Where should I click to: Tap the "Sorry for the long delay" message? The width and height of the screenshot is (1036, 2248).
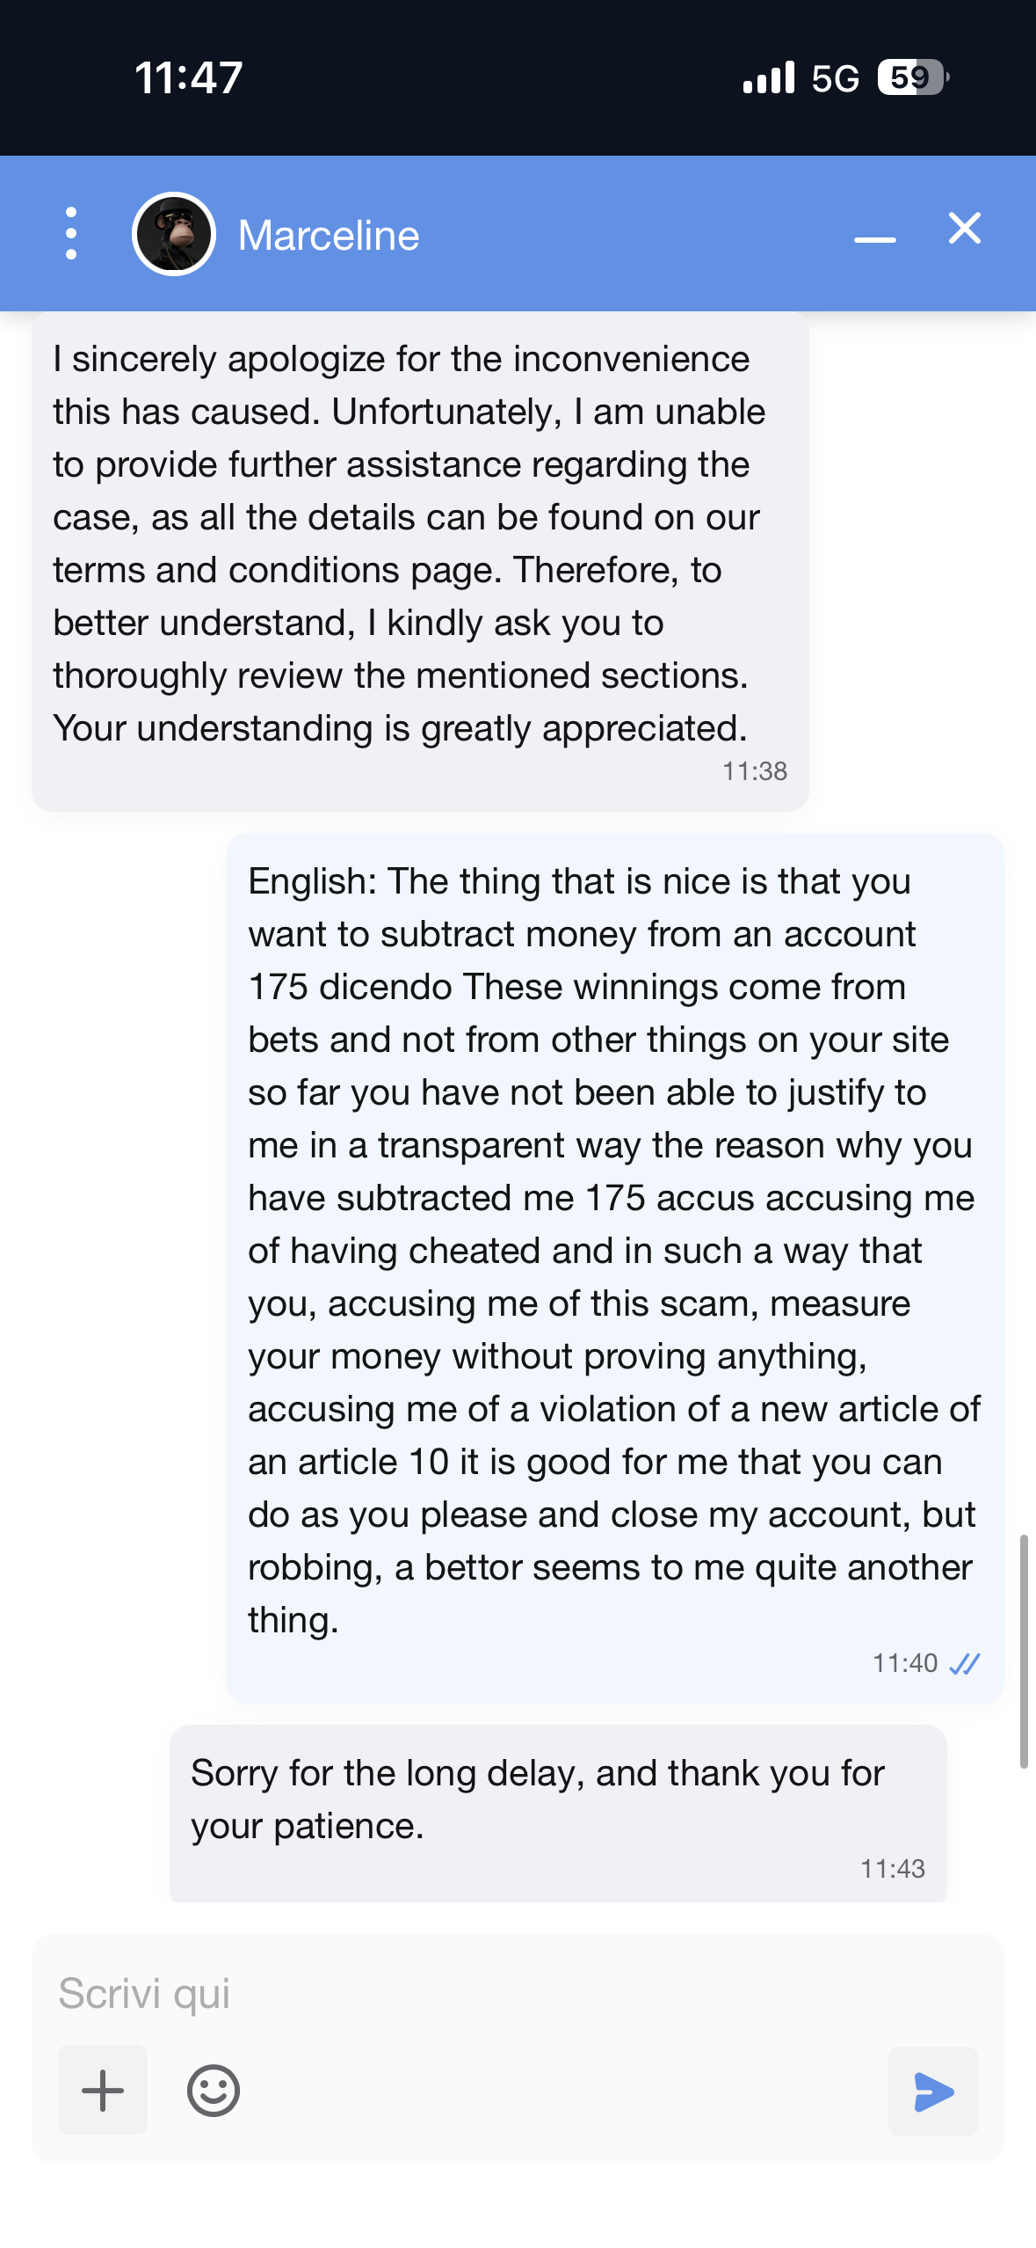click(538, 1799)
